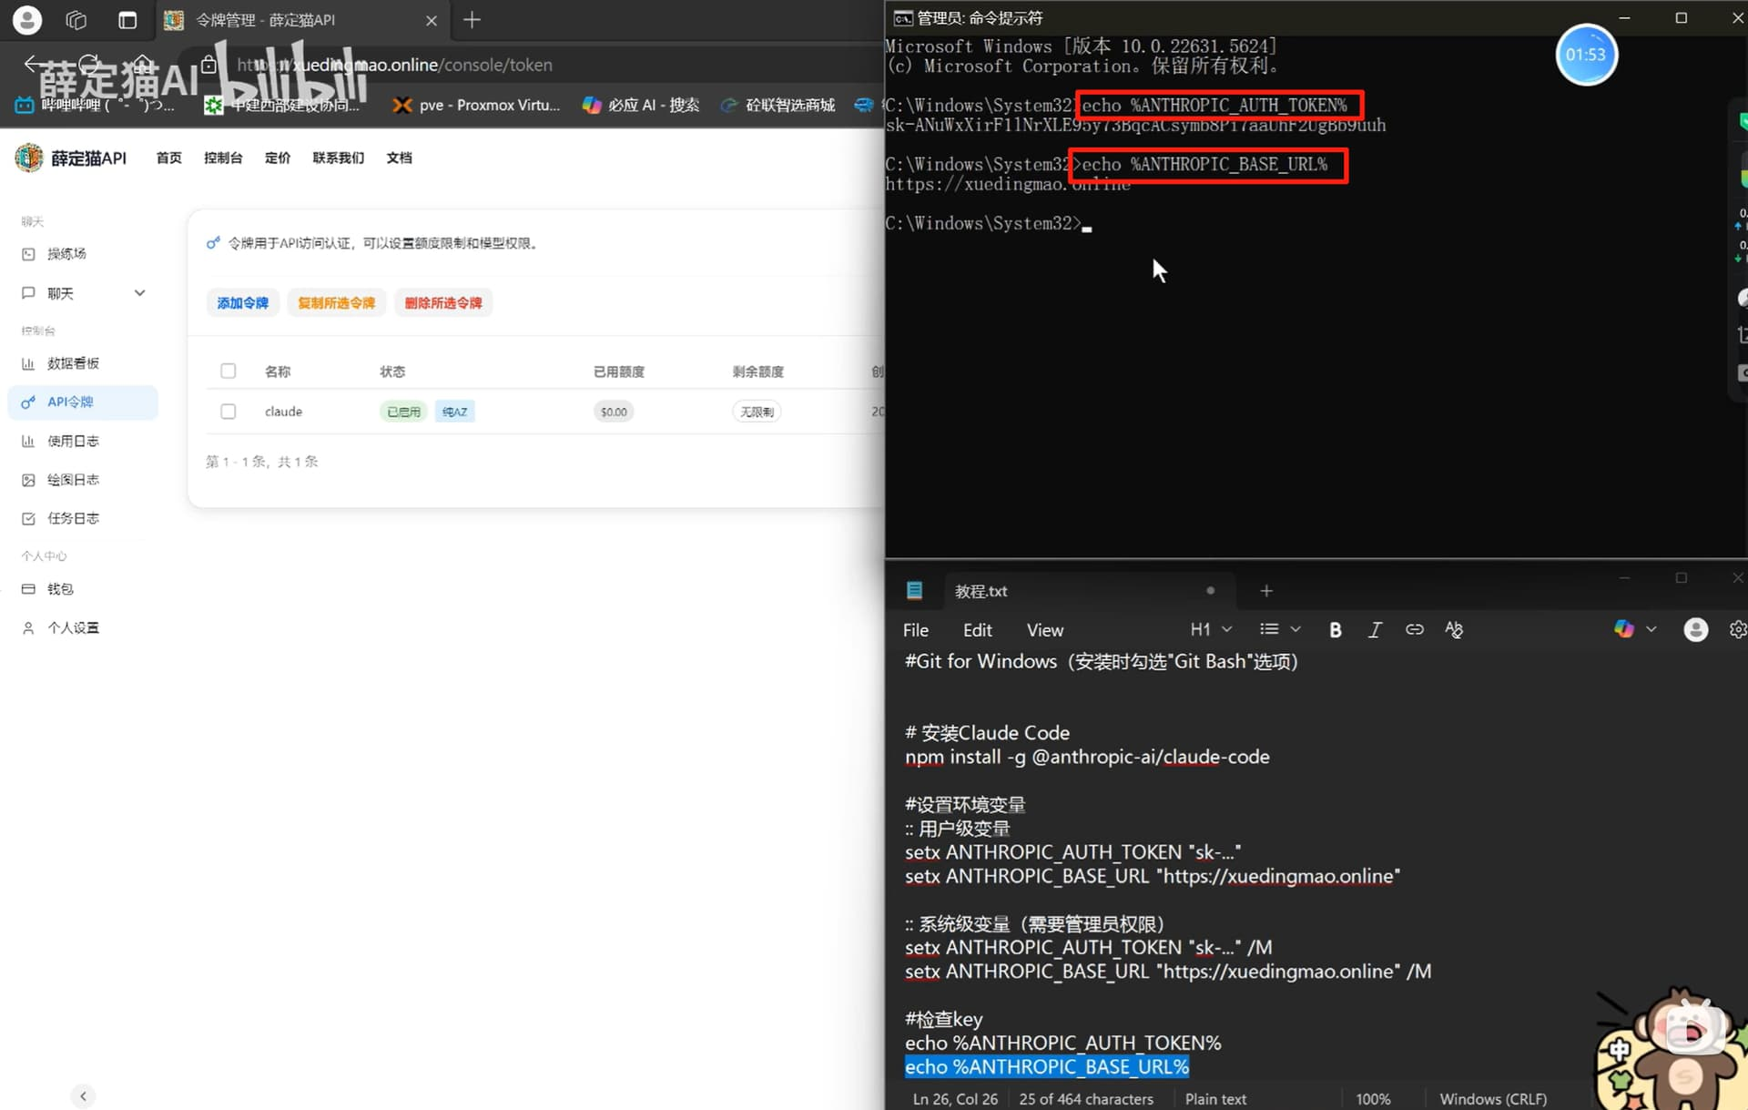Viewport: 1748px width, 1110px height.
Task: Open 控制台 in site navigation
Action: tap(223, 158)
